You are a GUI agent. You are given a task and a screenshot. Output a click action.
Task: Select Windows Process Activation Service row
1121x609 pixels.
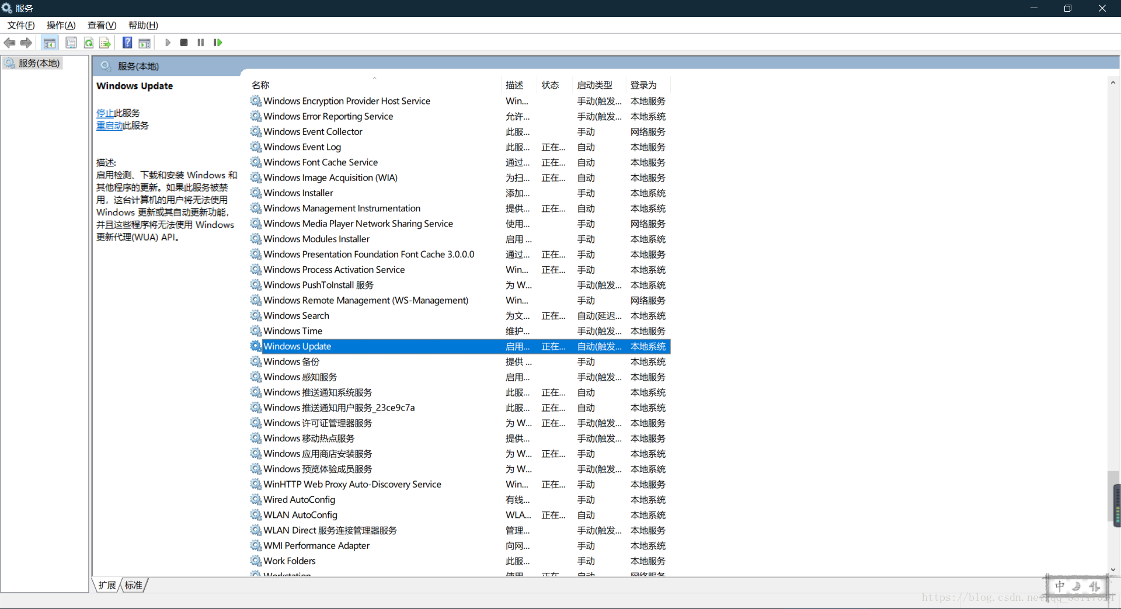tap(460, 270)
